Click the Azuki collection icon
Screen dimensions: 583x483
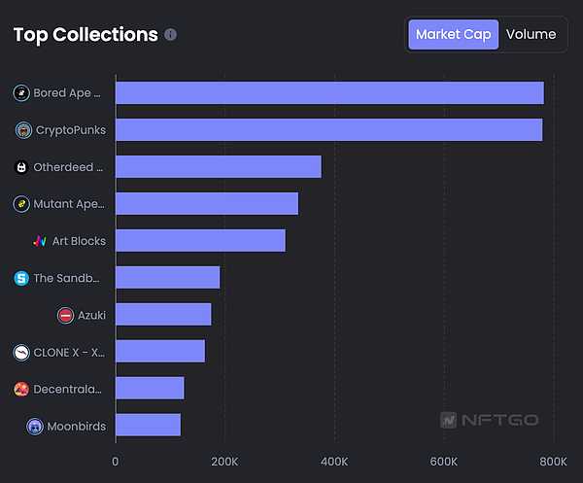point(66,315)
